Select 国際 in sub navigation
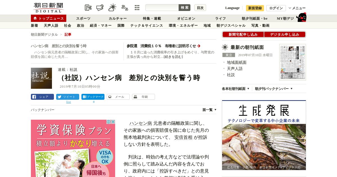This screenshot has width=337, height=177. 121,26
